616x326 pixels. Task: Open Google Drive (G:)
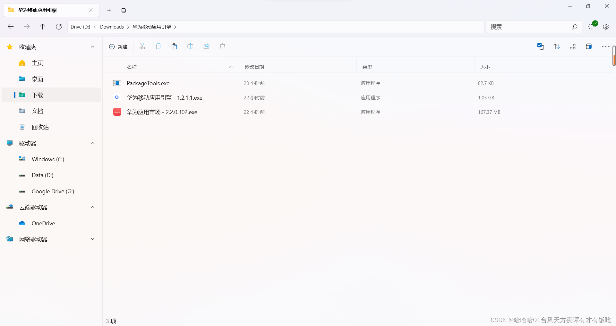coord(51,191)
